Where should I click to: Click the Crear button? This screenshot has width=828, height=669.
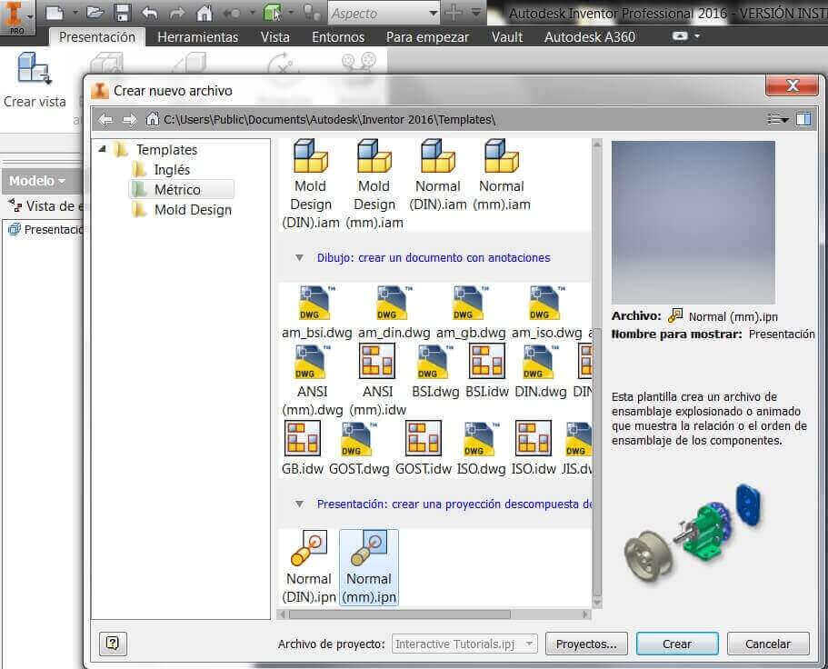click(677, 644)
